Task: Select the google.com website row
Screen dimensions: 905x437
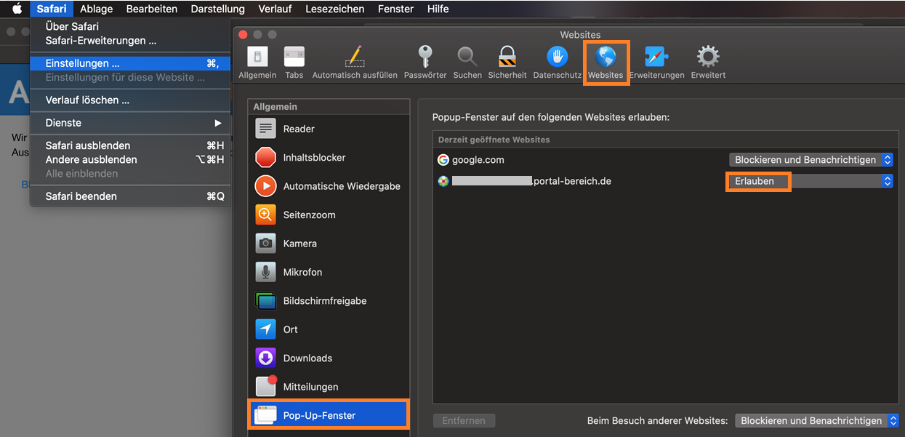Action: pyautogui.click(x=665, y=160)
